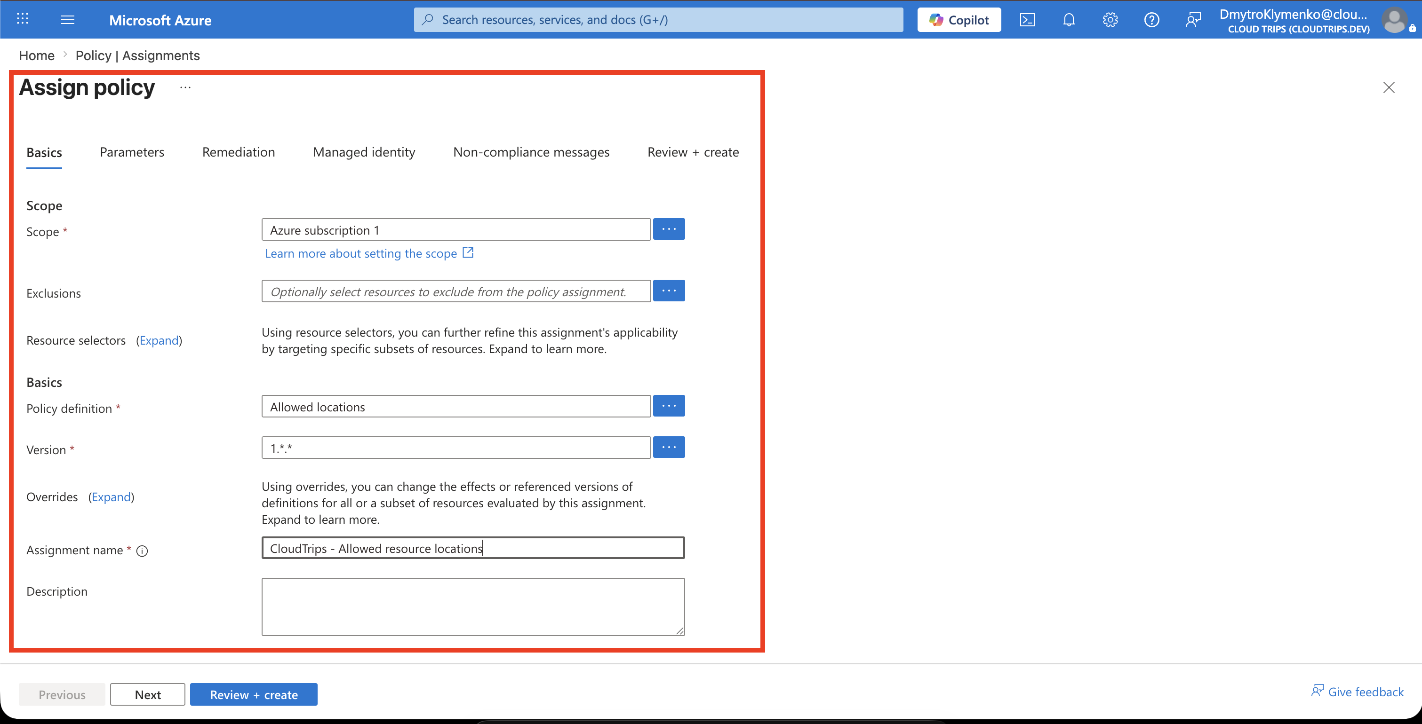
Task: Click the search magnifier icon
Action: (427, 20)
